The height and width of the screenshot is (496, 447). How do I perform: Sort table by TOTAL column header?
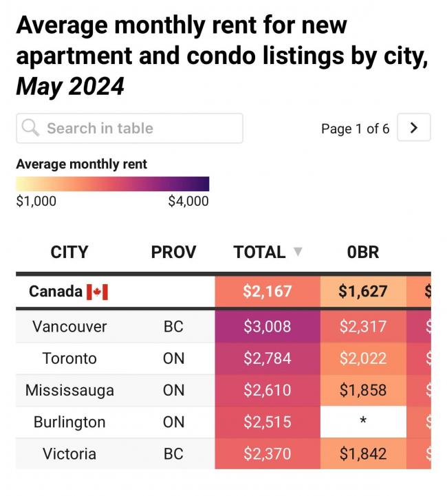(259, 252)
